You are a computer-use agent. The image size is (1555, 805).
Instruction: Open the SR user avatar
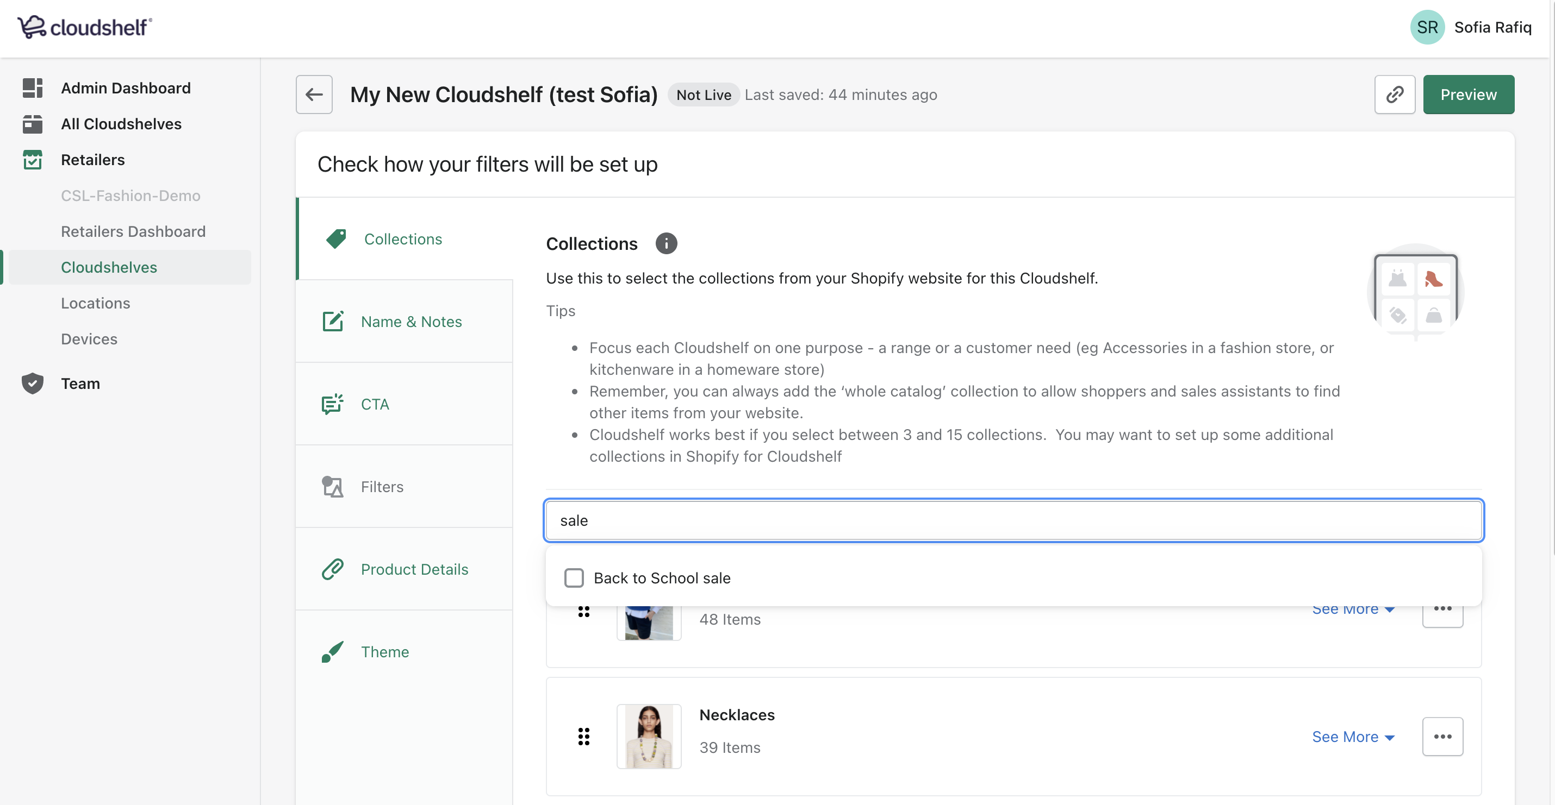click(1427, 27)
